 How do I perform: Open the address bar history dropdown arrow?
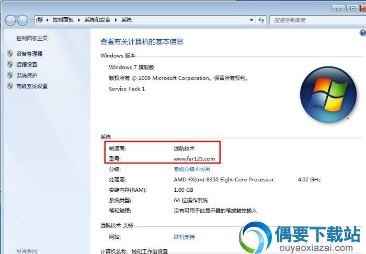coord(251,20)
